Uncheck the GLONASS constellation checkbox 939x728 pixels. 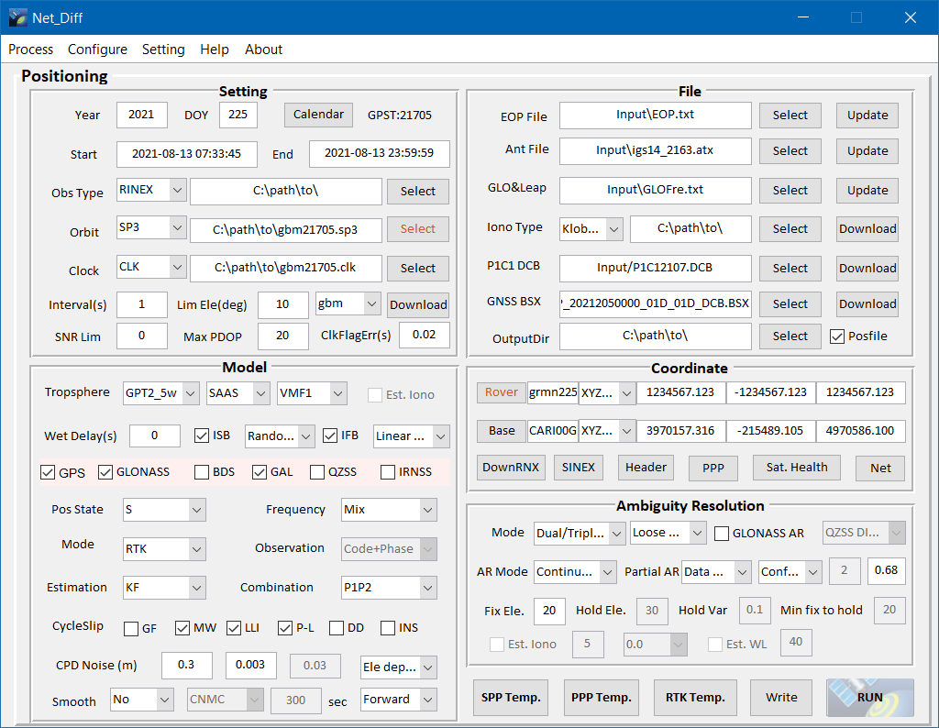tap(105, 472)
